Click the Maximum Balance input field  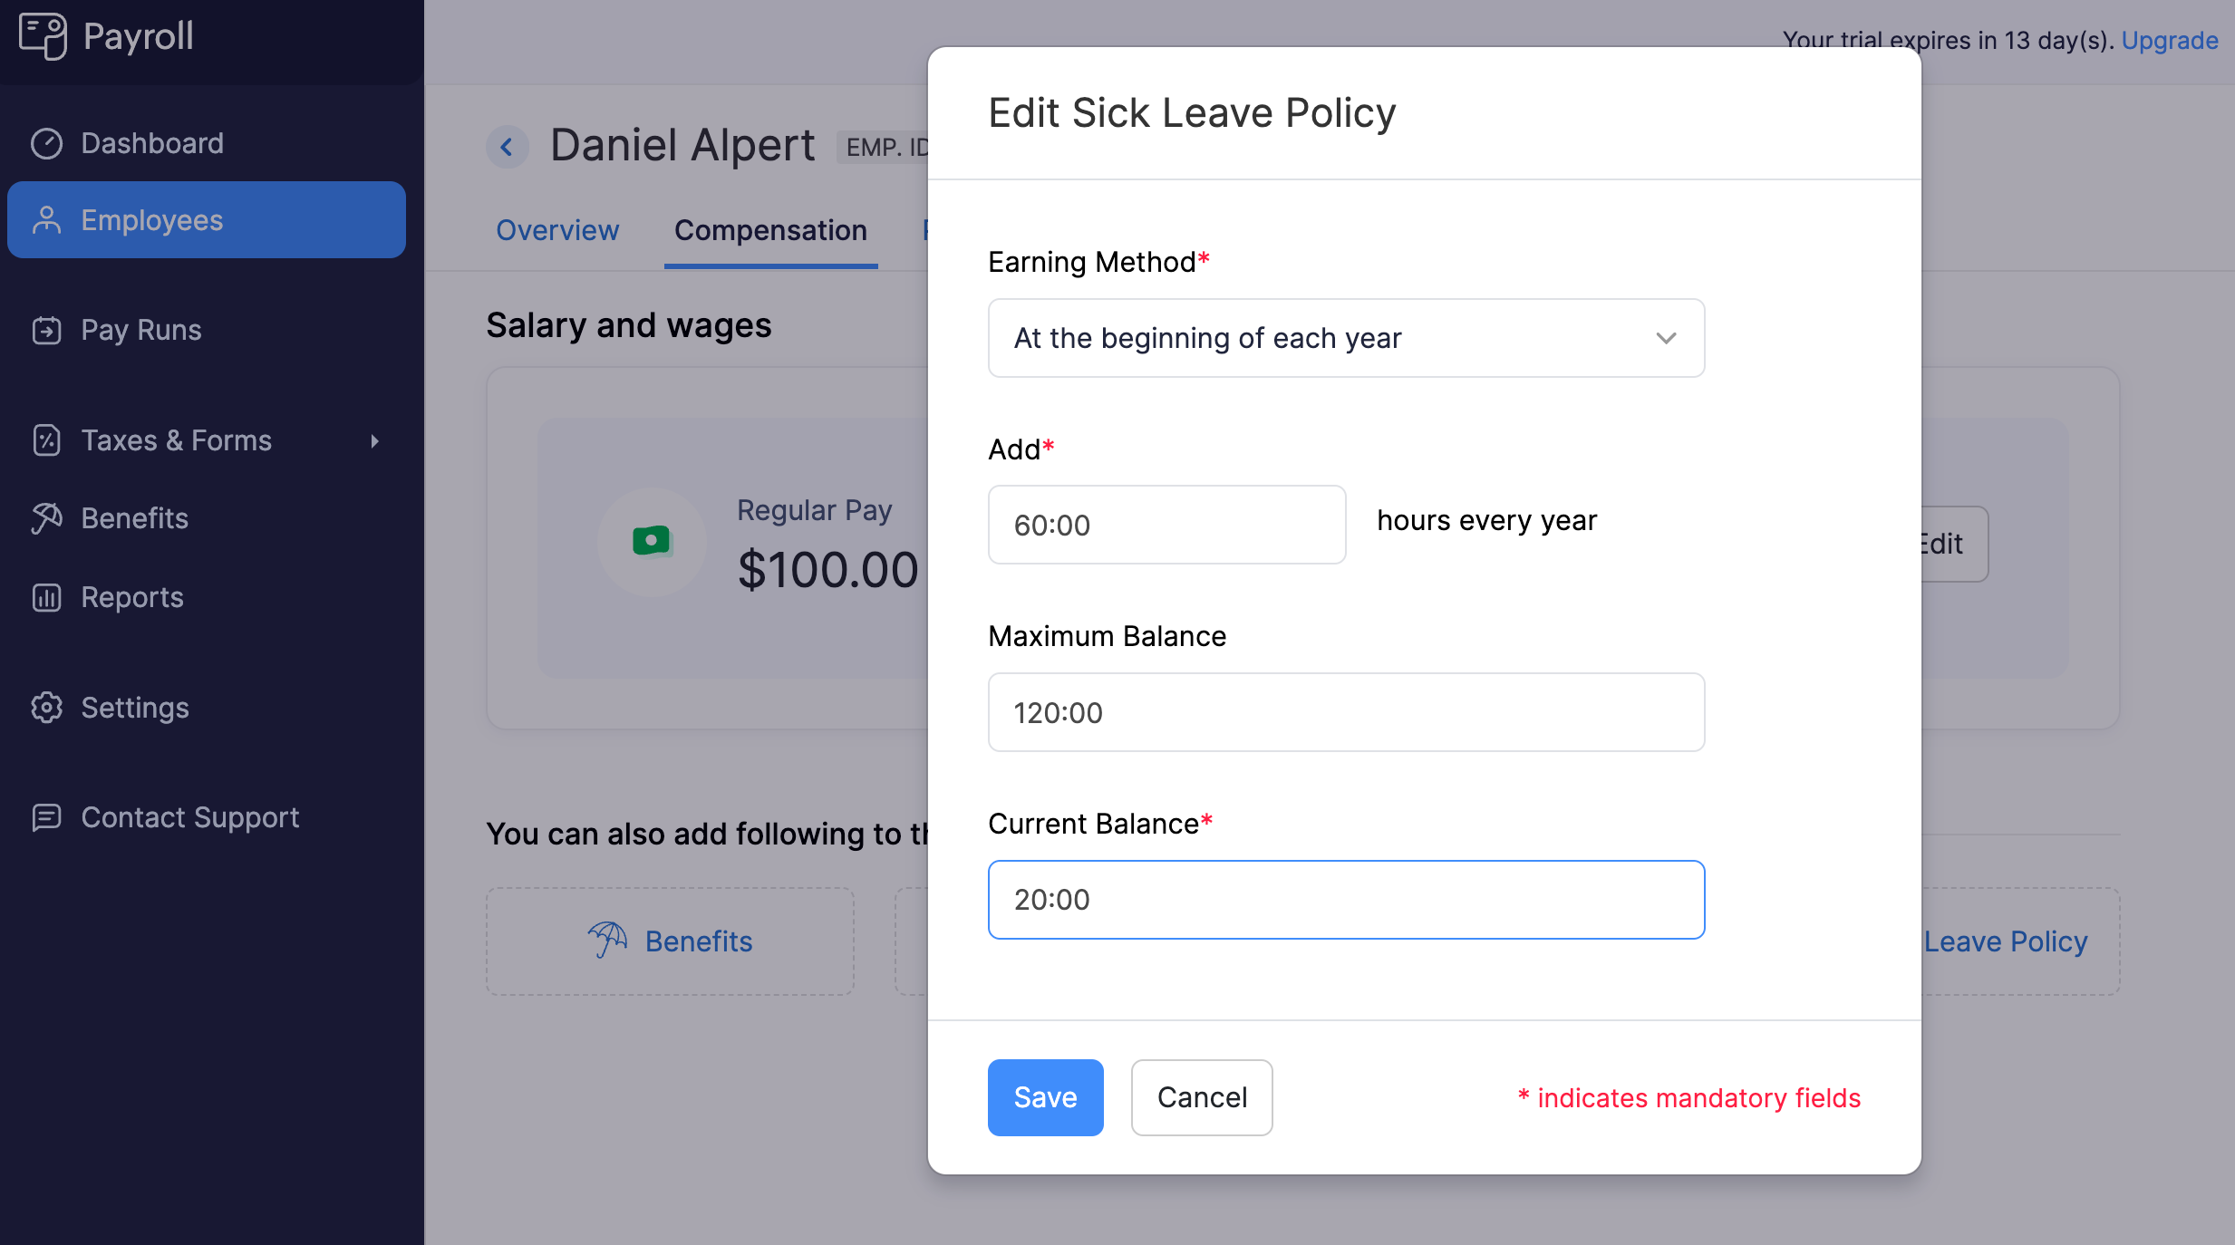(x=1346, y=711)
